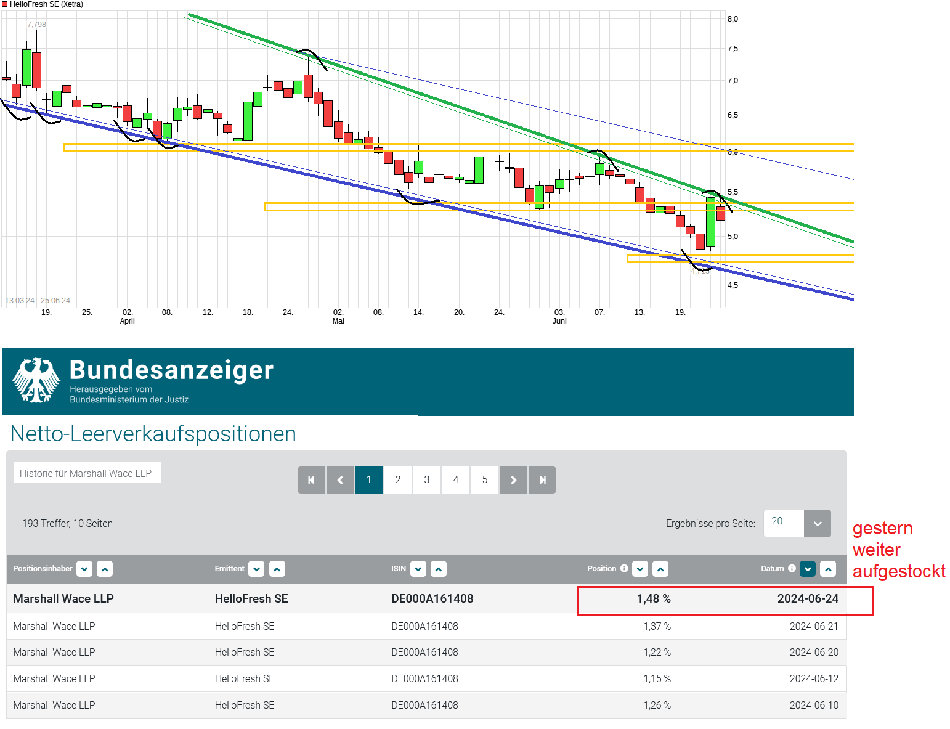Jump to the last results page
The image size is (950, 729).
point(543,480)
